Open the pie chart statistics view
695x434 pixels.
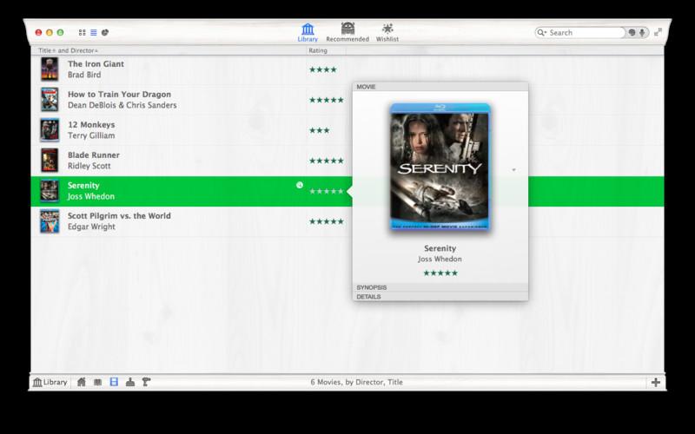pyautogui.click(x=105, y=32)
